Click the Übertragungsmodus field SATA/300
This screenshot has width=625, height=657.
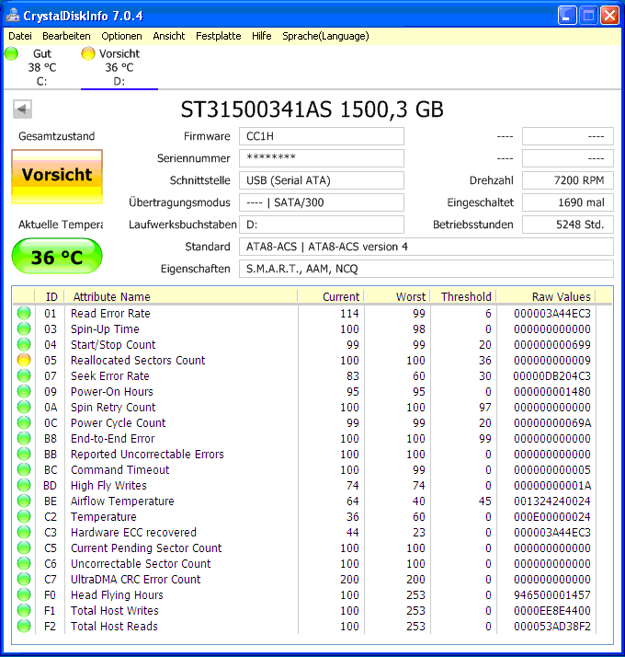pos(322,202)
